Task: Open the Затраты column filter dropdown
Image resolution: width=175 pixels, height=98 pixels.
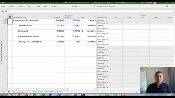Action: [63, 17]
